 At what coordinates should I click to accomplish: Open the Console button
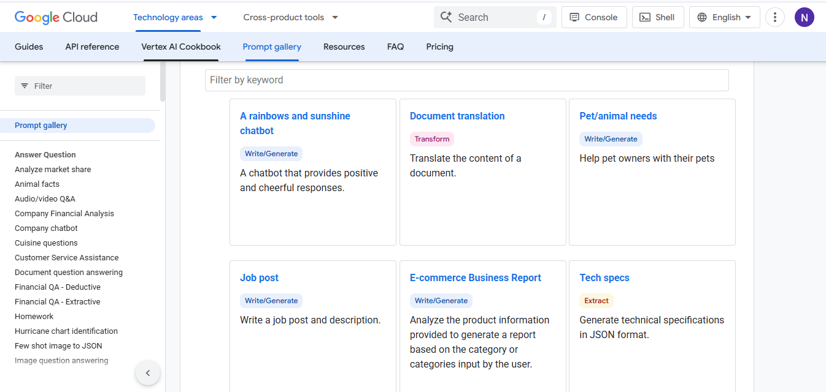[594, 17]
